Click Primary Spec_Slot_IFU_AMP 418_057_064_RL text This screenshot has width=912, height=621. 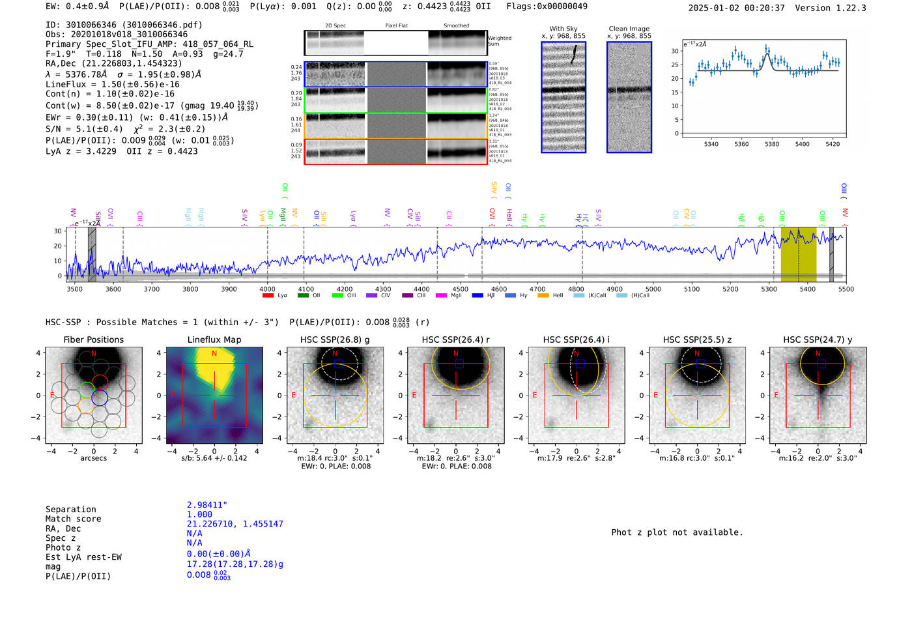[149, 44]
